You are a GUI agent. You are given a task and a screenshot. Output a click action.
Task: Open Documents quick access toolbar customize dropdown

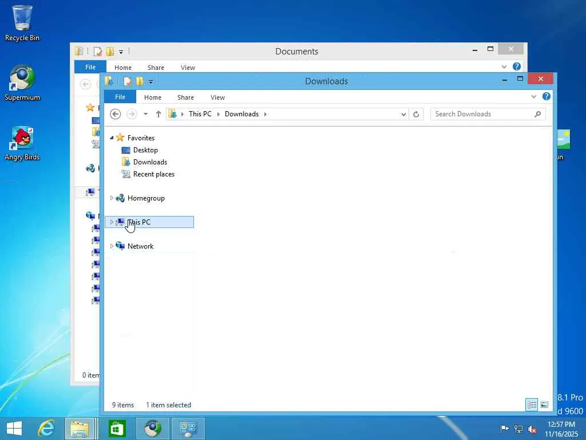121,52
